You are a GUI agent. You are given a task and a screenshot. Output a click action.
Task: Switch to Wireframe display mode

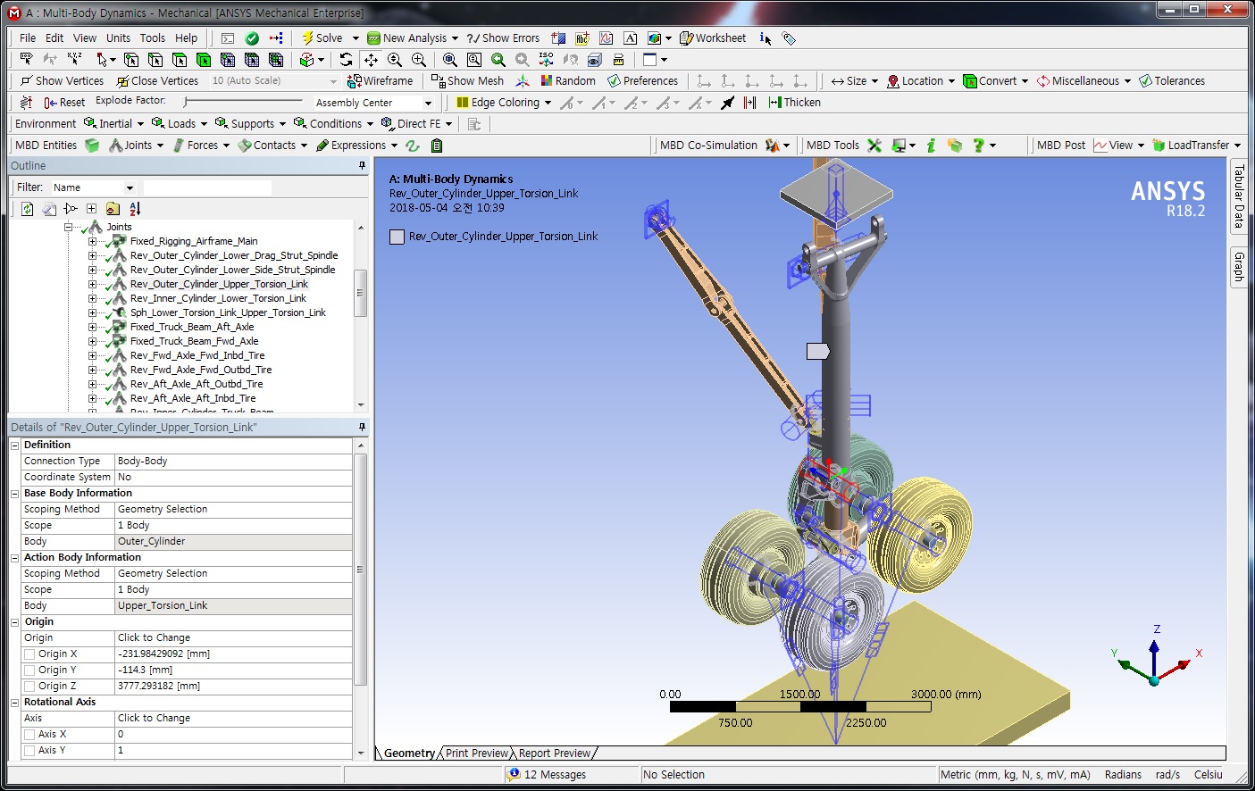(381, 81)
